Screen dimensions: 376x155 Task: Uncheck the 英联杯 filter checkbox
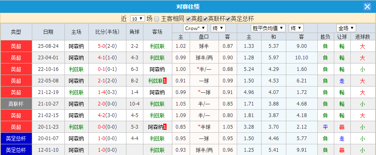click(205, 19)
